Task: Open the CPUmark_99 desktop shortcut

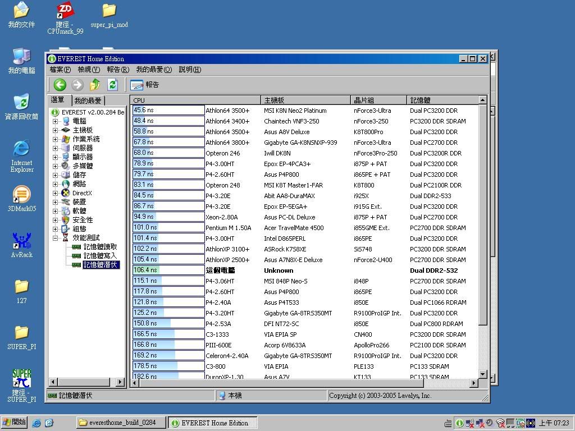Action: [65, 19]
